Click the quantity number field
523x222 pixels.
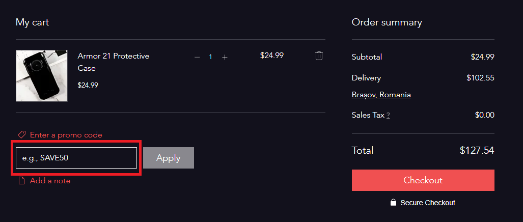[210, 57]
